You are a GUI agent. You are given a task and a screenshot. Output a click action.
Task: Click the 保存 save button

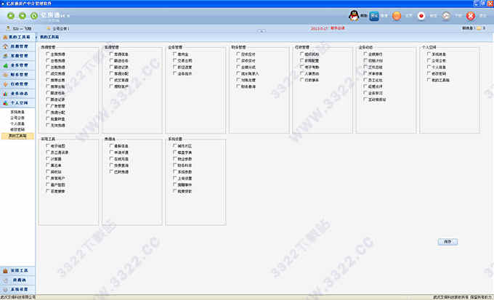[x=448, y=242]
